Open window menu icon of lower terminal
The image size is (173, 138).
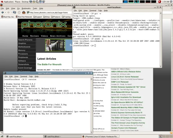(5, 73)
